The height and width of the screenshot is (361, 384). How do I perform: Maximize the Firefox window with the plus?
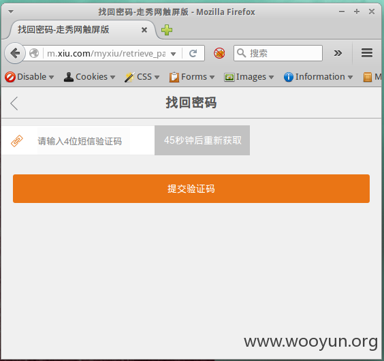tap(357, 12)
